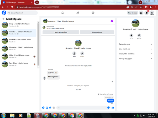Open media player on the taskbar
This screenshot has width=158, height=118.
(x=21, y=115)
